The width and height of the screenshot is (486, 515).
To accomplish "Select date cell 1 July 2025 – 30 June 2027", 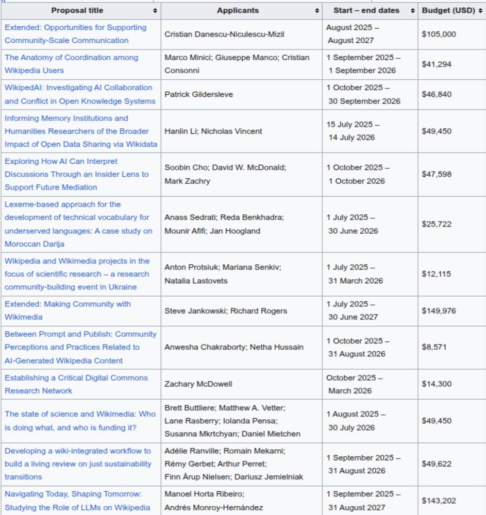I will [370, 311].
